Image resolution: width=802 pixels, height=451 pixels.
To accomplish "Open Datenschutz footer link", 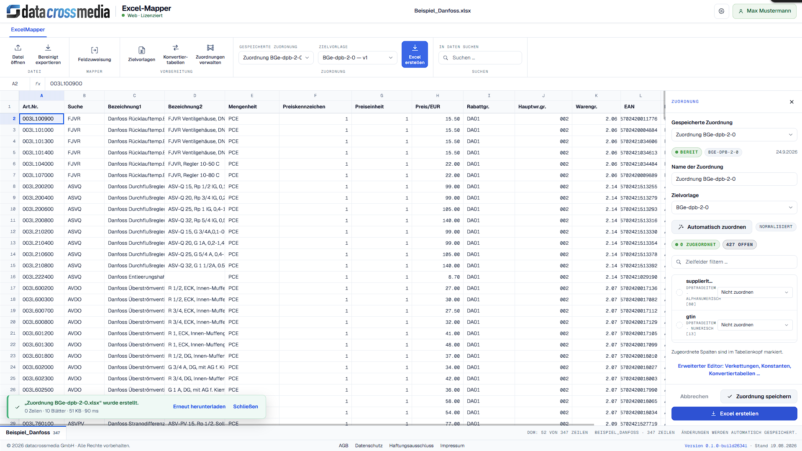I will coord(369,446).
